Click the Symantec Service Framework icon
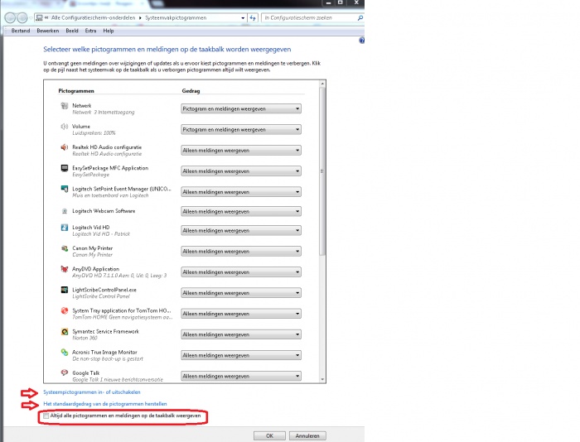Image resolution: width=580 pixels, height=442 pixels. tap(65, 331)
